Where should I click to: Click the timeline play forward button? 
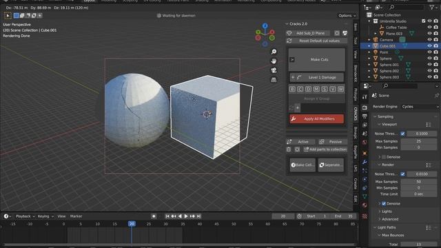pyautogui.click(x=186, y=216)
